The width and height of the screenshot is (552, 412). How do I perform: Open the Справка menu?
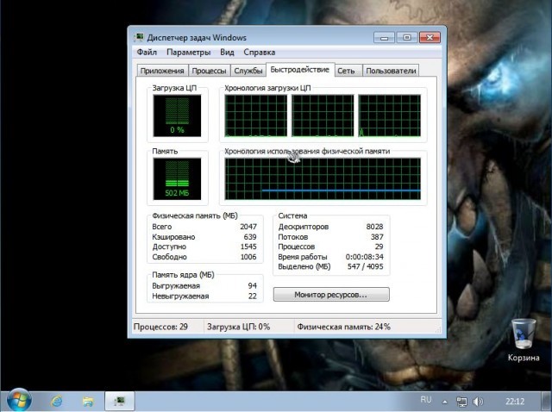[x=259, y=53]
